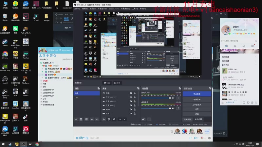Remove selected source with trash icon

[109, 119]
